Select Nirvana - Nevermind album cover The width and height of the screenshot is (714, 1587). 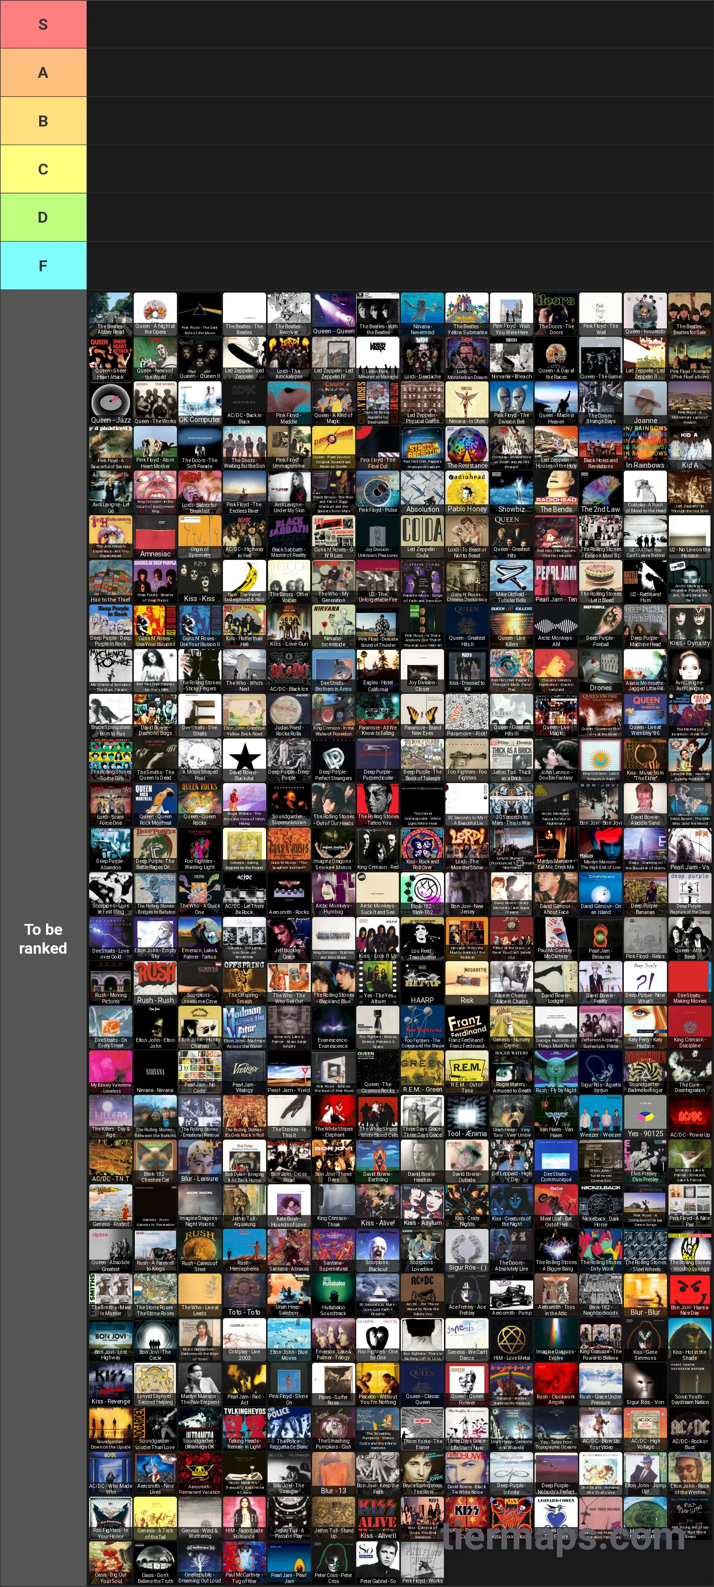(422, 314)
